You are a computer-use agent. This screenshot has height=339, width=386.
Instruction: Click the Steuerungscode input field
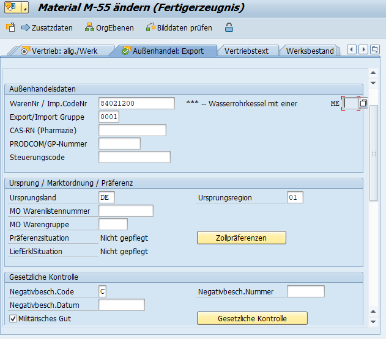(135, 157)
